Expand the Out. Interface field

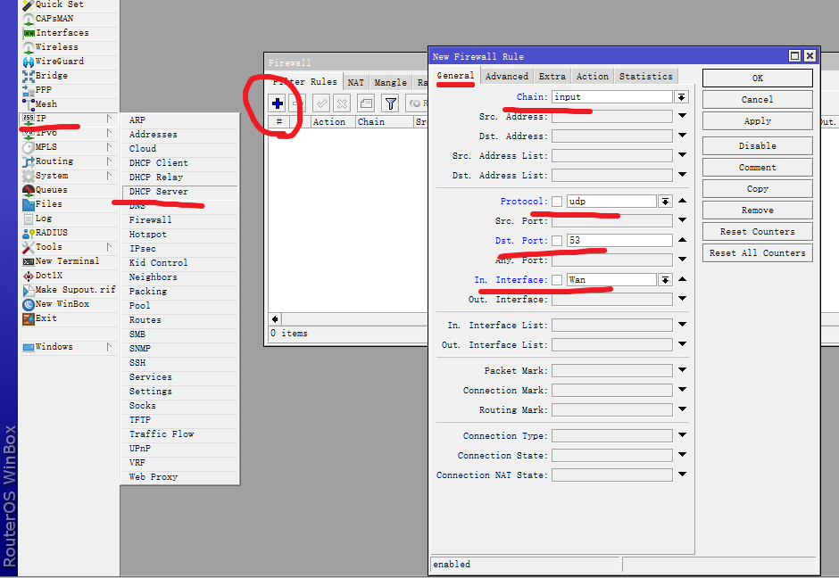pyautogui.click(x=682, y=298)
